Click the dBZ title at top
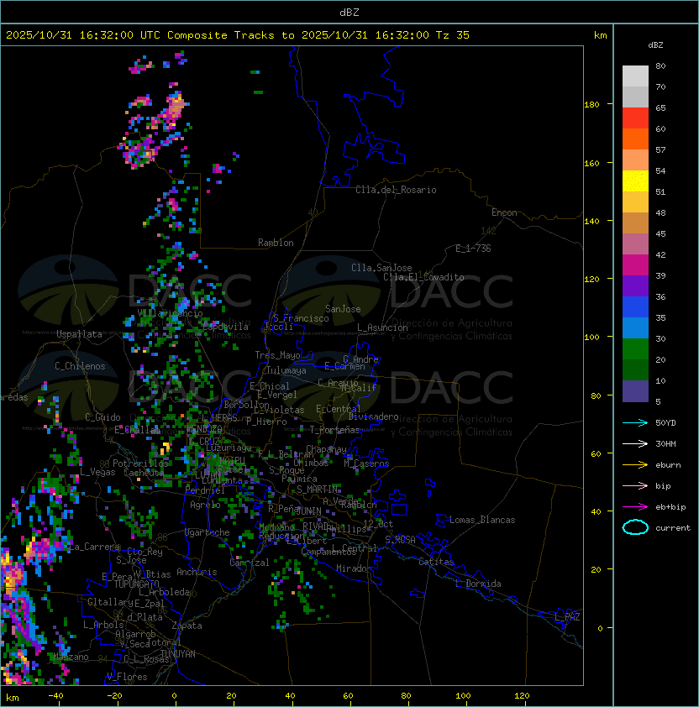This screenshot has height=707, width=699. [x=349, y=12]
